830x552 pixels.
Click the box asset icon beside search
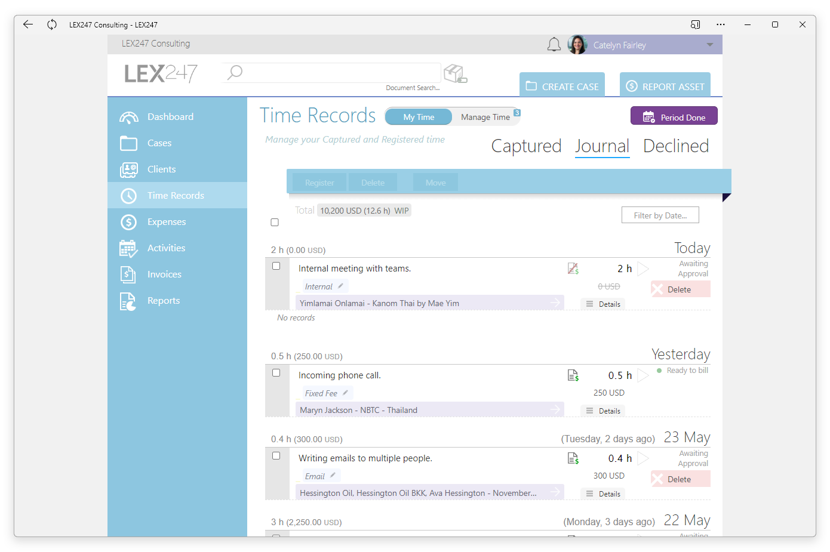click(456, 73)
